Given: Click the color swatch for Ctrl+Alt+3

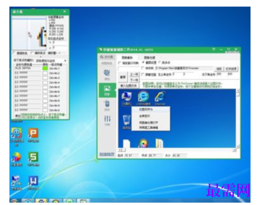Looking at the screenshot, I should click(x=45, y=78).
